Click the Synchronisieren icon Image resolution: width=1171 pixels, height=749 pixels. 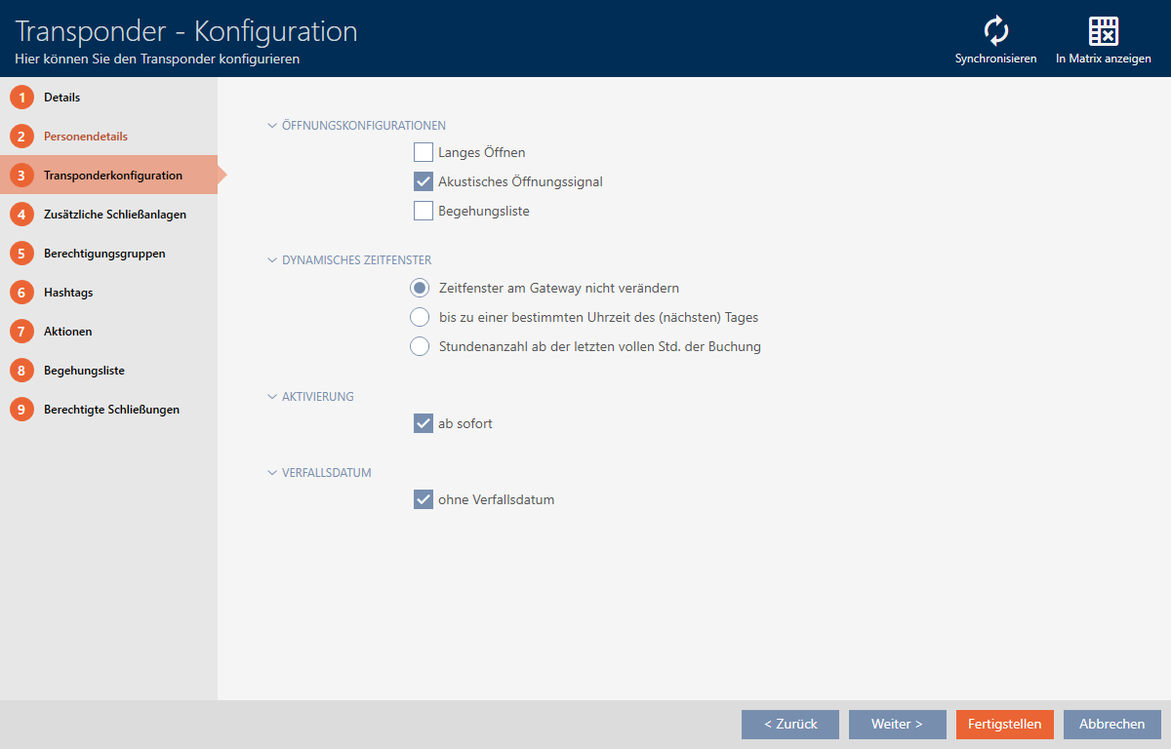995,31
